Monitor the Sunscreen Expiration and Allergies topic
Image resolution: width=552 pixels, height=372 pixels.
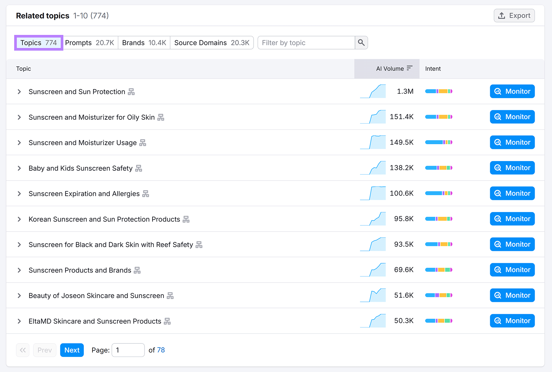(x=512, y=193)
